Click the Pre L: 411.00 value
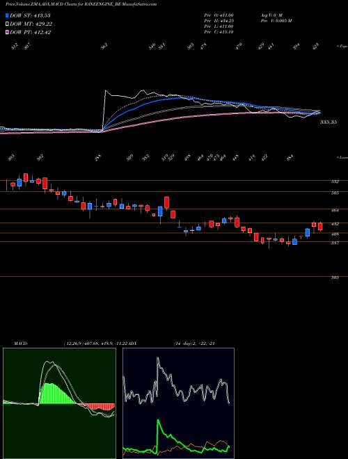The width and height of the screenshot is (348, 459). (x=219, y=26)
